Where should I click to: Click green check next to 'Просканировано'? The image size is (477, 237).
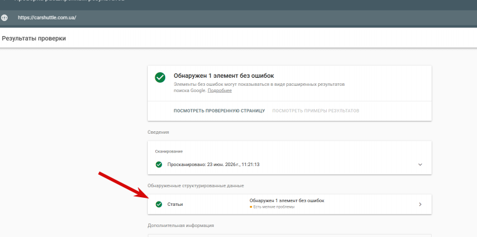click(159, 164)
